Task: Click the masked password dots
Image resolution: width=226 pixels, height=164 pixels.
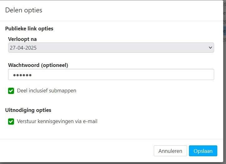Action: coord(22,75)
